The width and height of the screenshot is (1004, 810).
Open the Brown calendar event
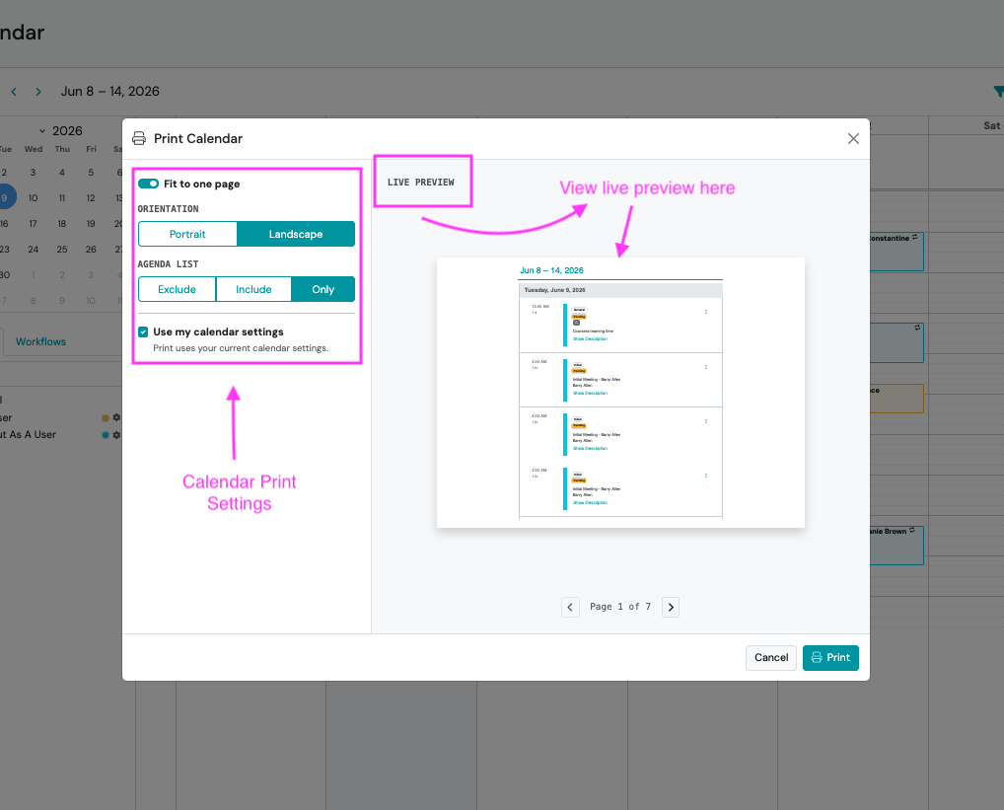point(896,545)
